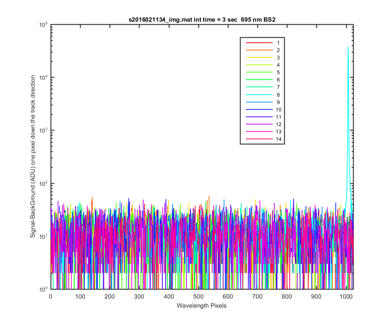Click legend label 3
The height and width of the screenshot is (325, 390).
[x=278, y=58]
